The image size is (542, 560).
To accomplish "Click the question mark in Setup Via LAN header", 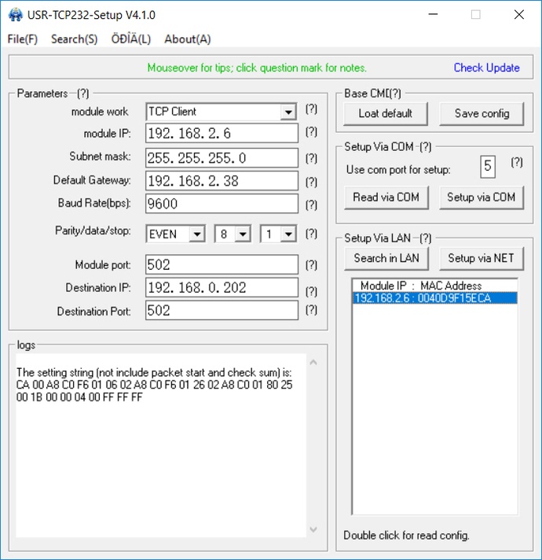I will pos(425,238).
